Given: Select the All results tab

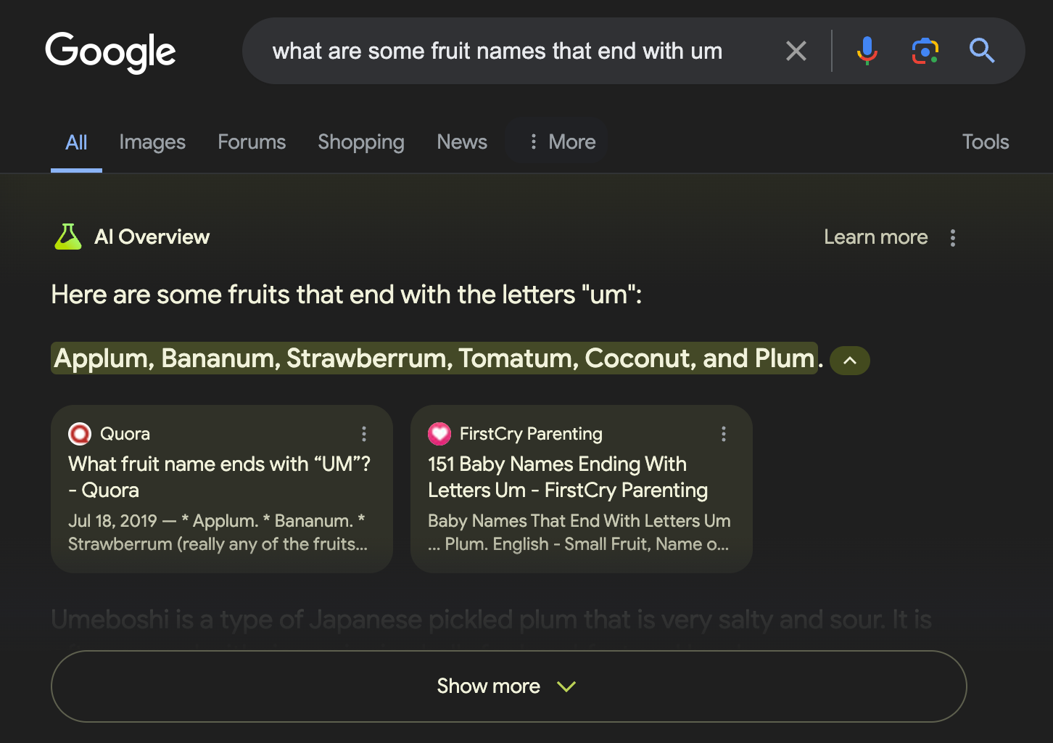Looking at the screenshot, I should click(x=76, y=142).
